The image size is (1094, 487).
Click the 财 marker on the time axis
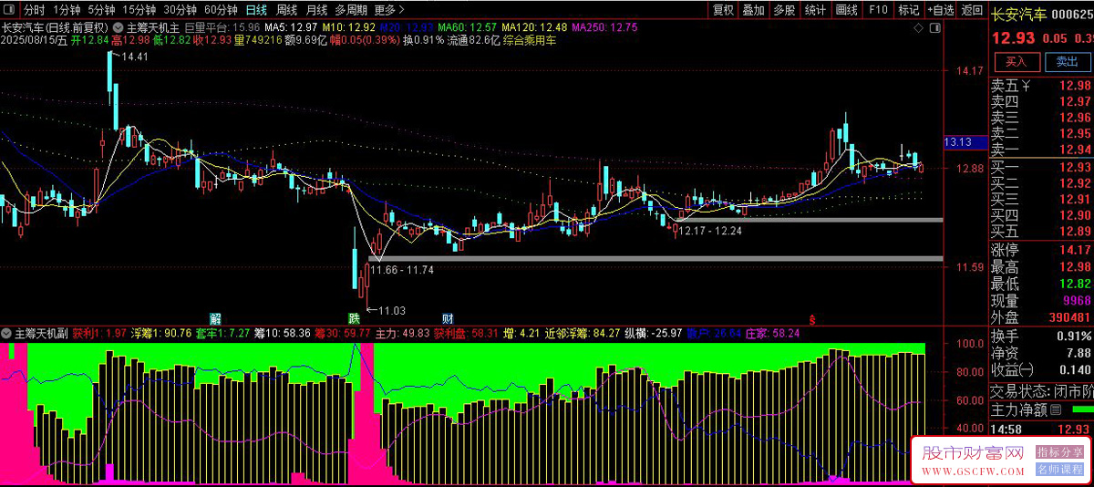(448, 318)
